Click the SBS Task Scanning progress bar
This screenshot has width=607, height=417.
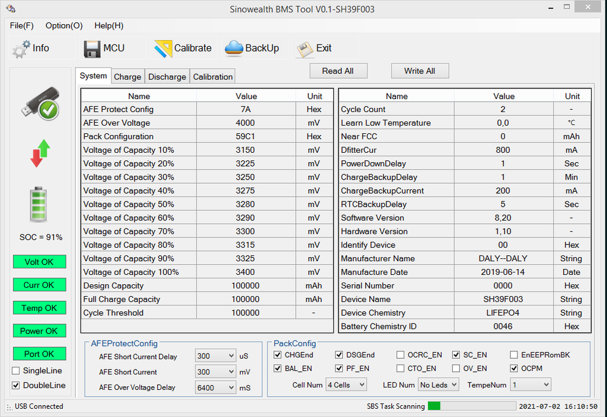(471, 406)
